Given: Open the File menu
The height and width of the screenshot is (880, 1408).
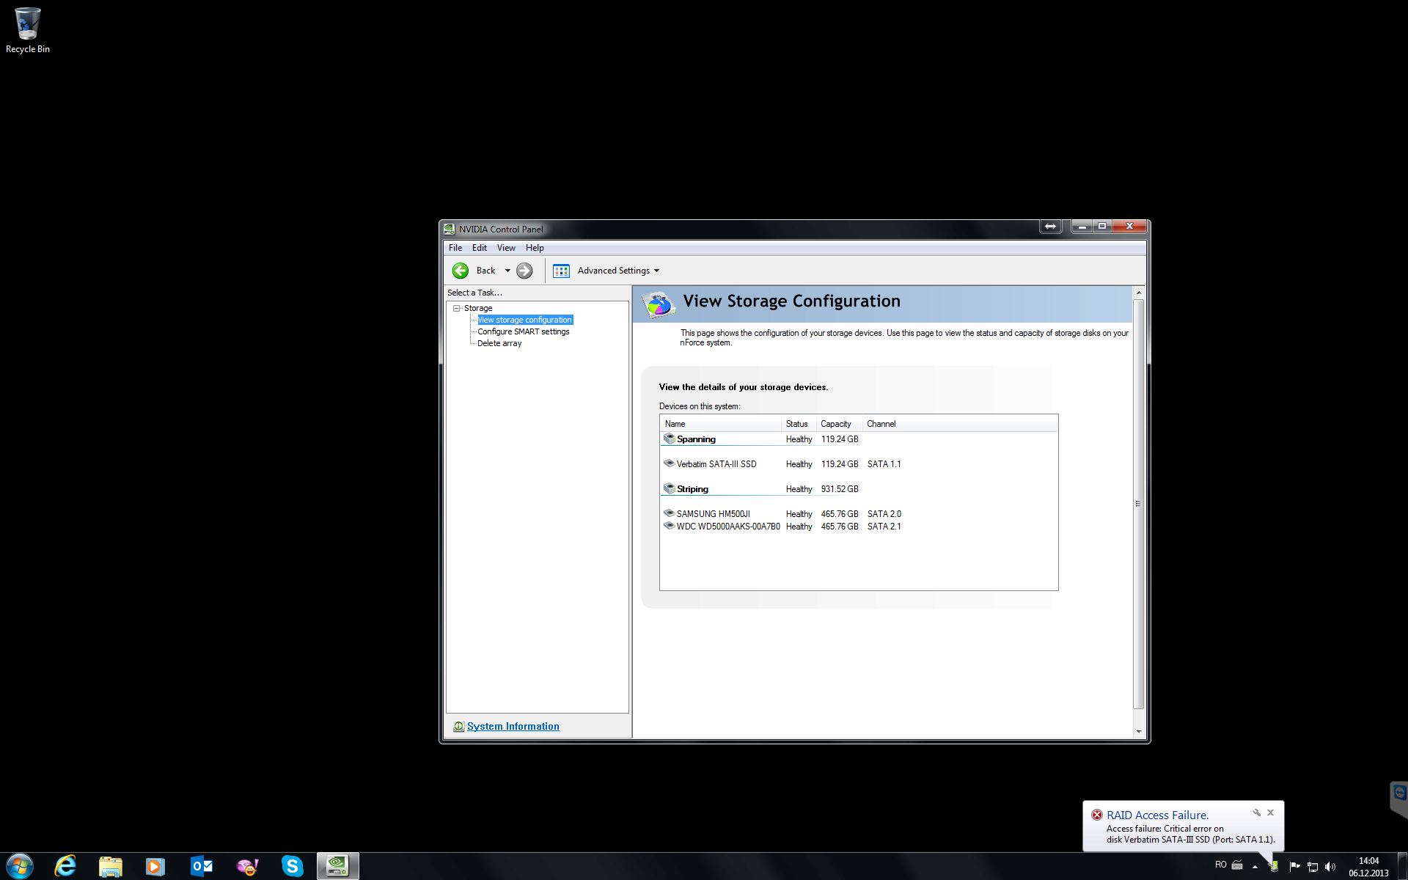Looking at the screenshot, I should coord(455,248).
